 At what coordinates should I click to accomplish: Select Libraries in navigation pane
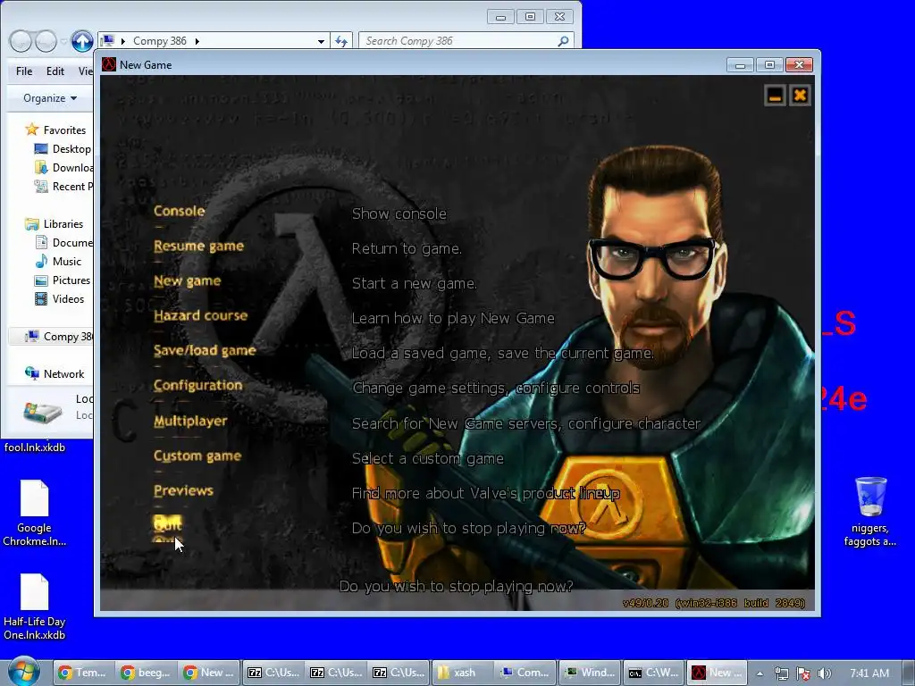pos(55,224)
